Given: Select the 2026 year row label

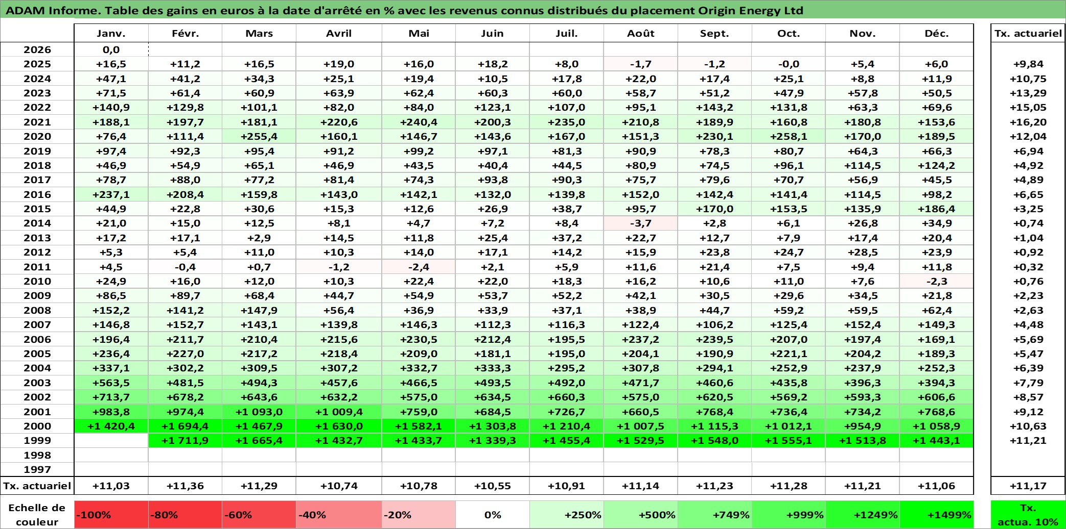Looking at the screenshot, I should click(37, 49).
